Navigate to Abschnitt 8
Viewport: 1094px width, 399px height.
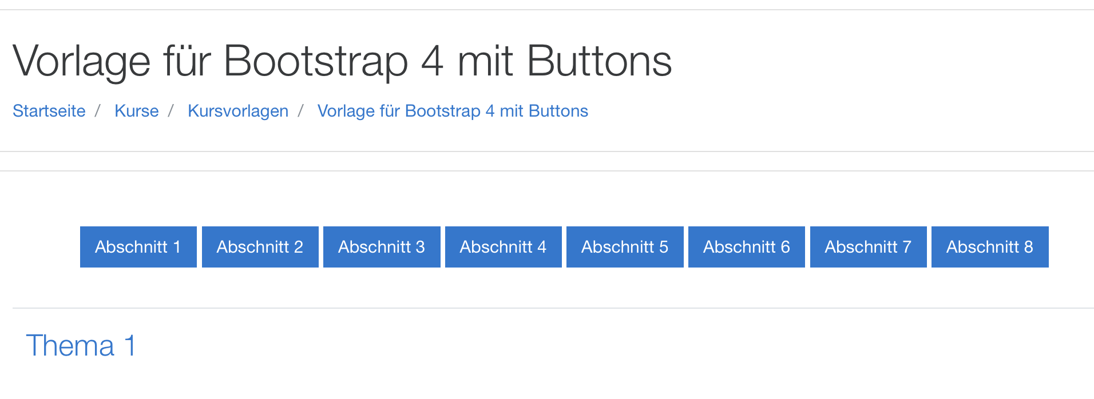[x=990, y=247]
